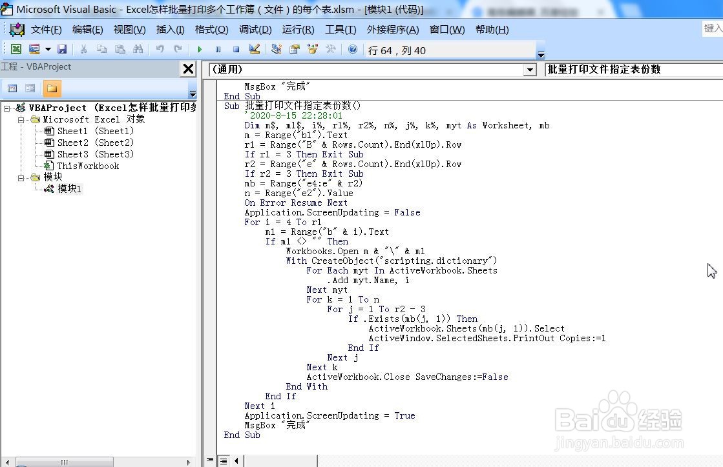The image size is (723, 467).
Task: Open Find with the binoculars icon
Action: (x=138, y=49)
